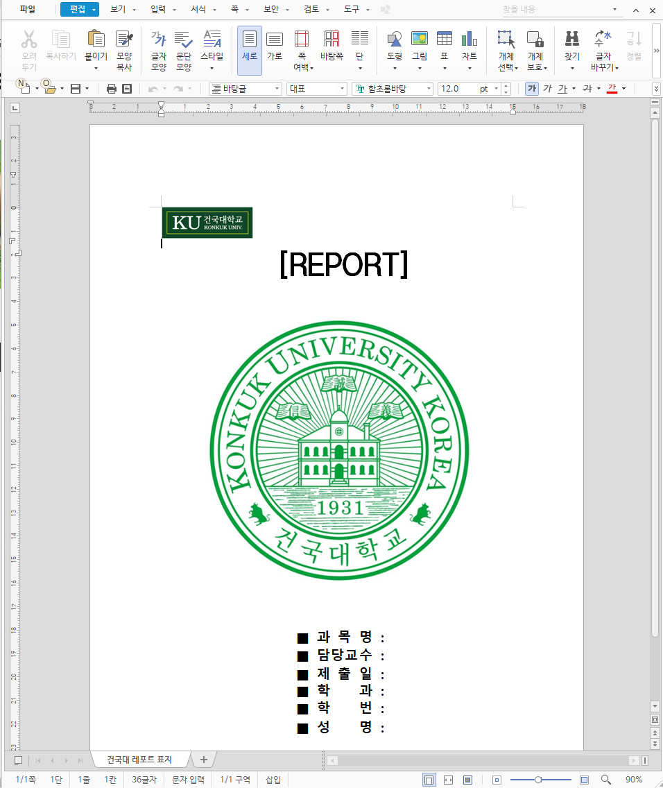Open 쪽 여백 (Page margins) settings

302,50
